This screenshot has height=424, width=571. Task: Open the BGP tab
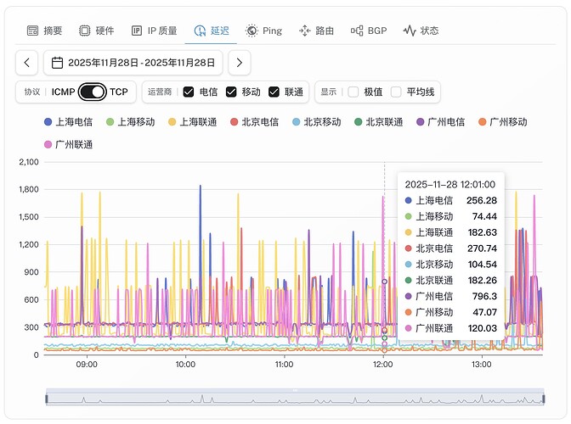(369, 31)
